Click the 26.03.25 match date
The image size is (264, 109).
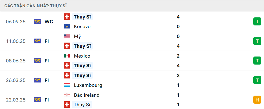16,80
